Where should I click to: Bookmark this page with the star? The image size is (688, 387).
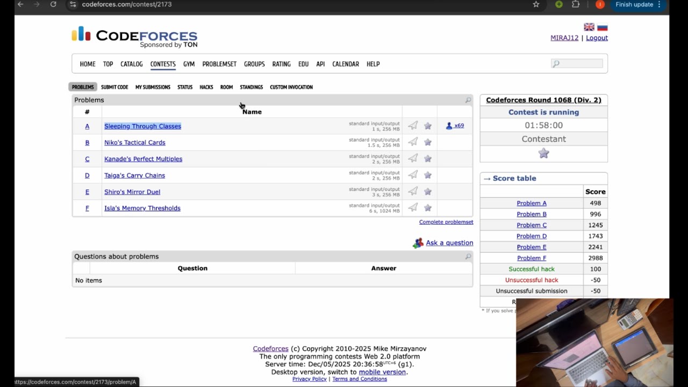pos(536,4)
